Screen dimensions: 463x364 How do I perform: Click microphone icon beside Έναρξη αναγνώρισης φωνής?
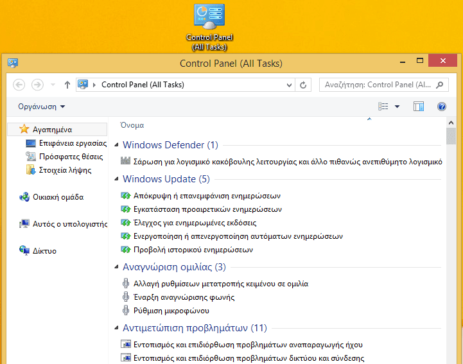pos(126,297)
